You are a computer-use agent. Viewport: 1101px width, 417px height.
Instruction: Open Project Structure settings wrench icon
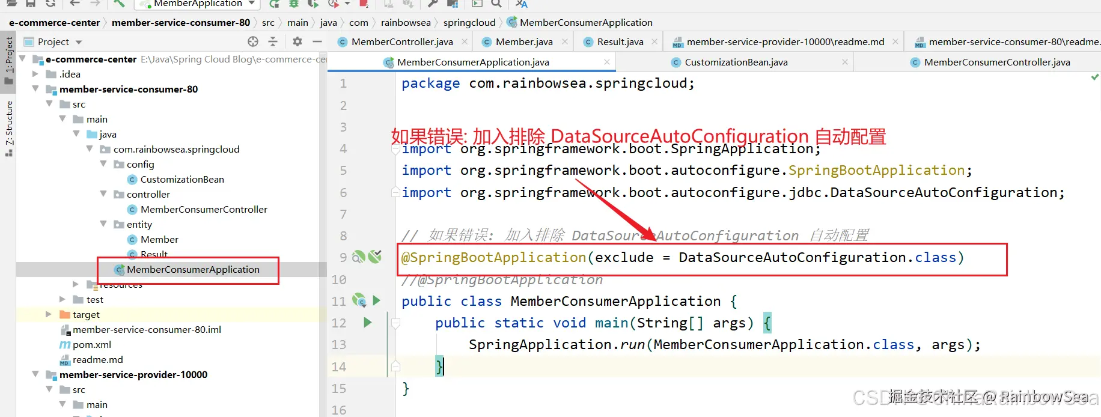pyautogui.click(x=432, y=4)
